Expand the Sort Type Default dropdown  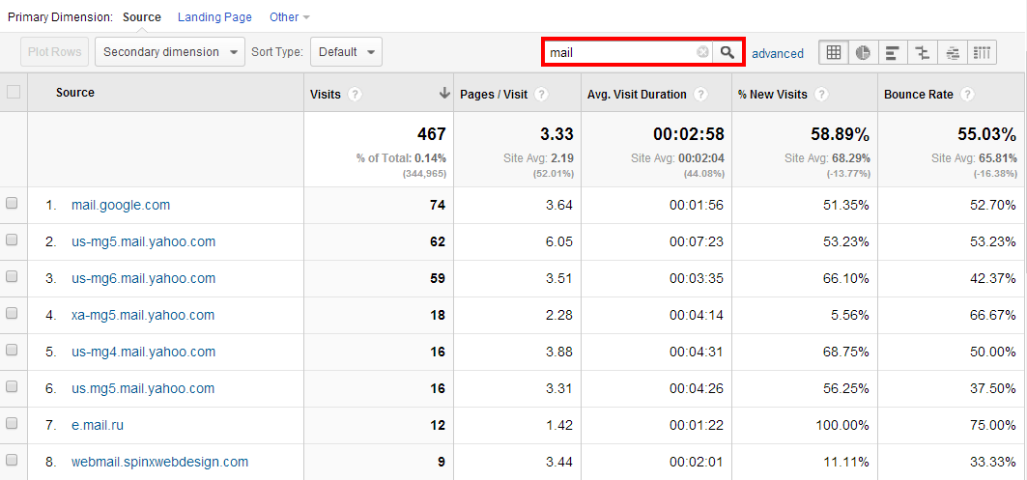[347, 52]
